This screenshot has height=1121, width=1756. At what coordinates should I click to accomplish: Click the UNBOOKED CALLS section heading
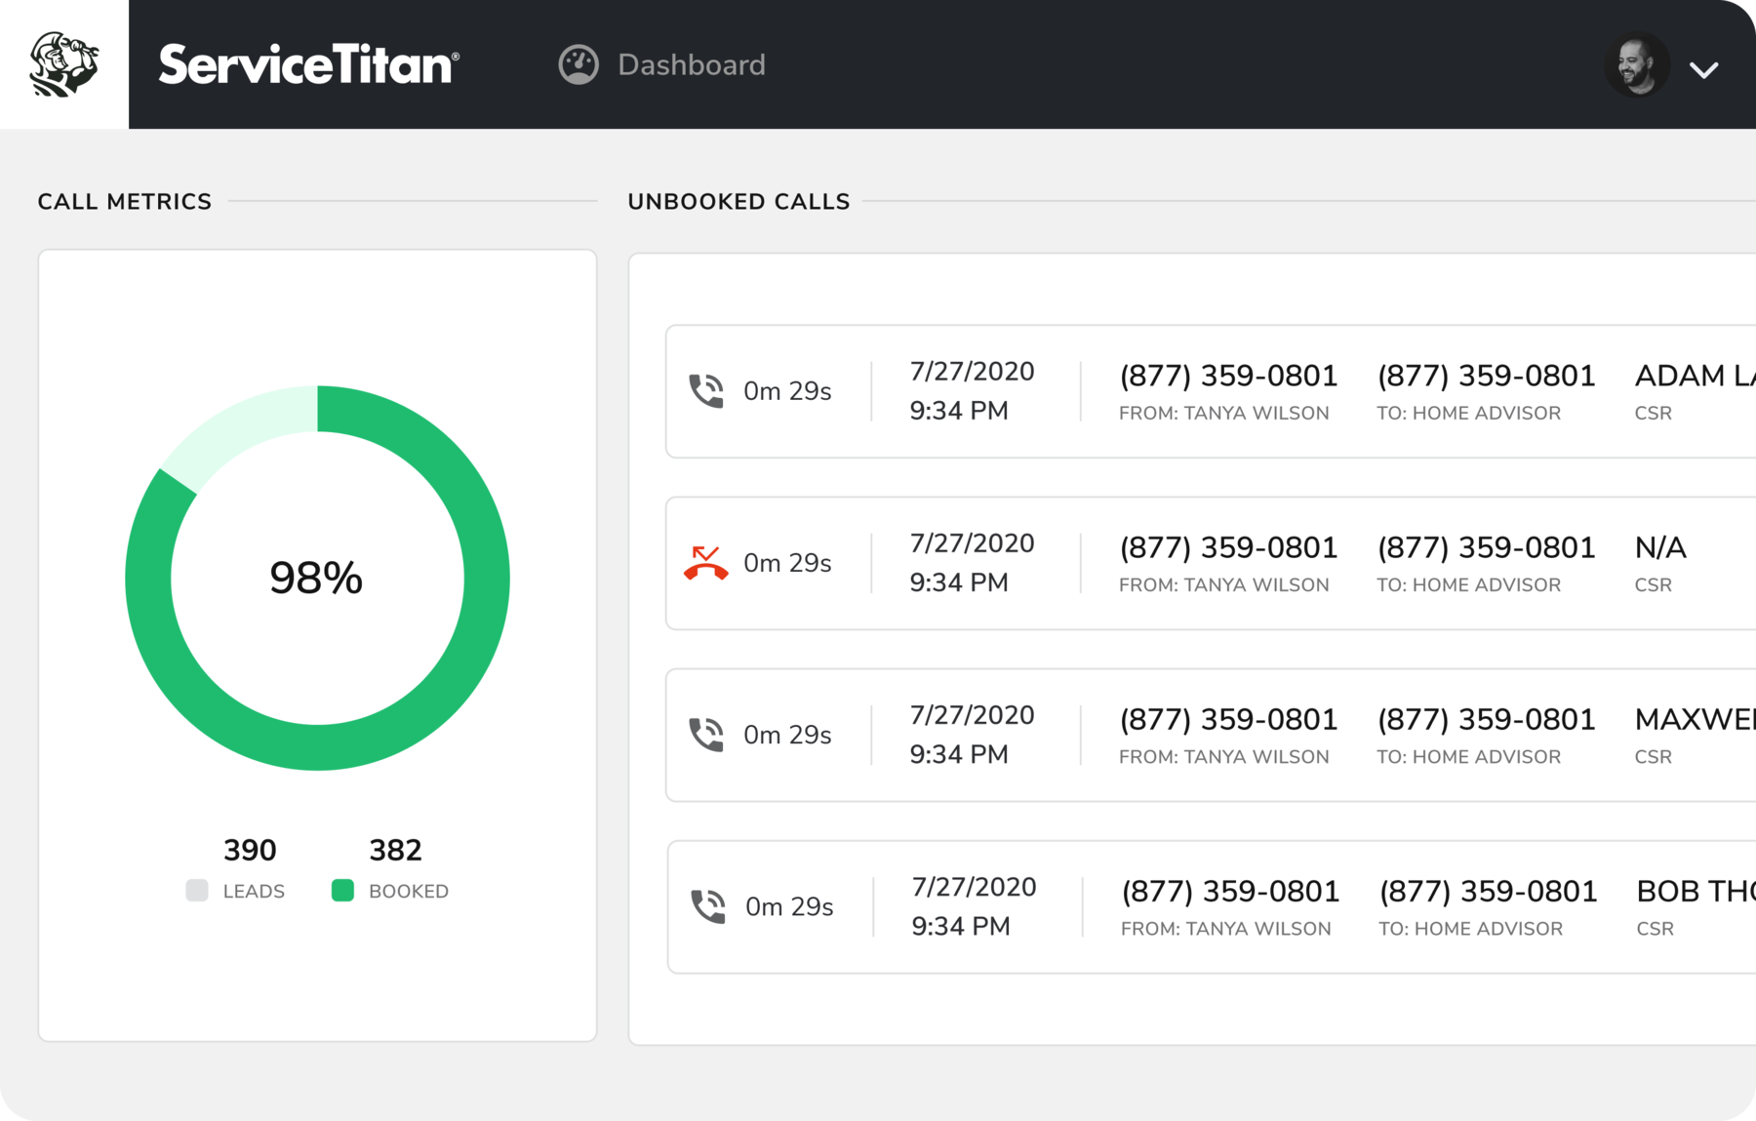(x=738, y=201)
